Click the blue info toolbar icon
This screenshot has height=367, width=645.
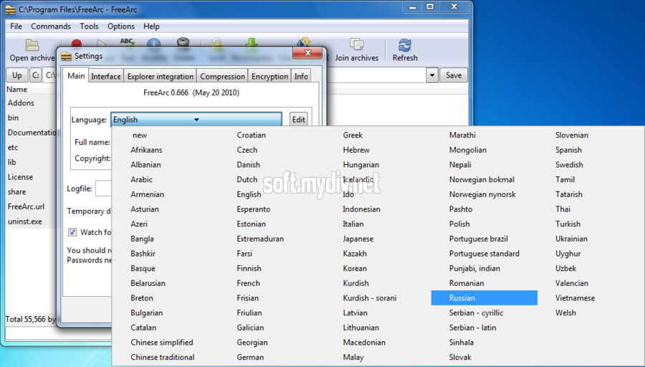tap(154, 42)
